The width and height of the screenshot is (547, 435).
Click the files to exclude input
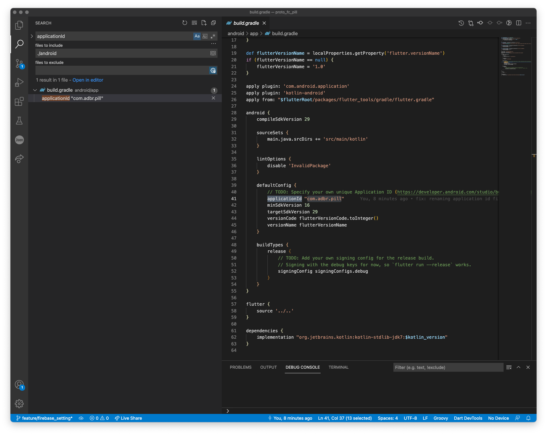coord(122,71)
